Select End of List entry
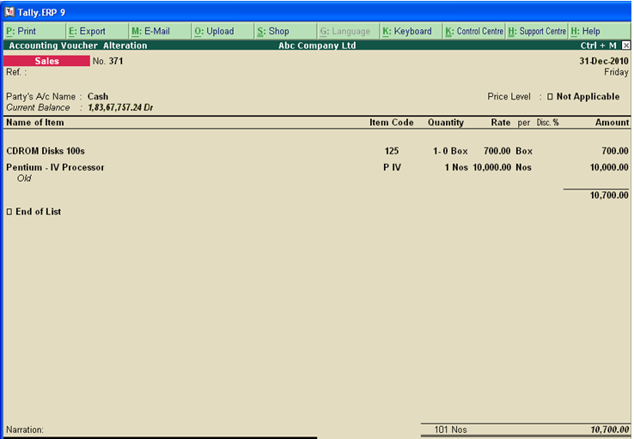 tap(34, 212)
